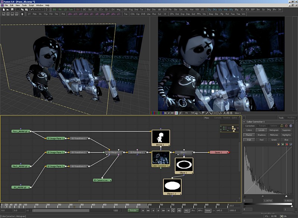Add a CC color corrector tool
This screenshot has width=298, height=218.
click(x=95, y=10)
